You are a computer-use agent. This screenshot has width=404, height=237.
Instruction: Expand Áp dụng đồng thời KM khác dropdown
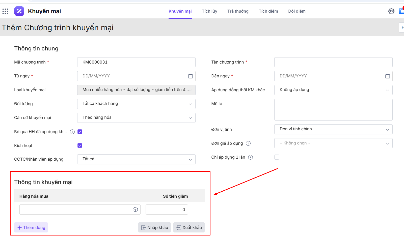333,90
